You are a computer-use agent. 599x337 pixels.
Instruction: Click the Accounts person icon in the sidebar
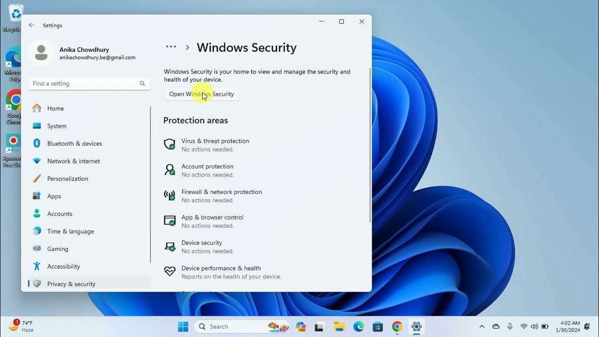click(x=37, y=213)
